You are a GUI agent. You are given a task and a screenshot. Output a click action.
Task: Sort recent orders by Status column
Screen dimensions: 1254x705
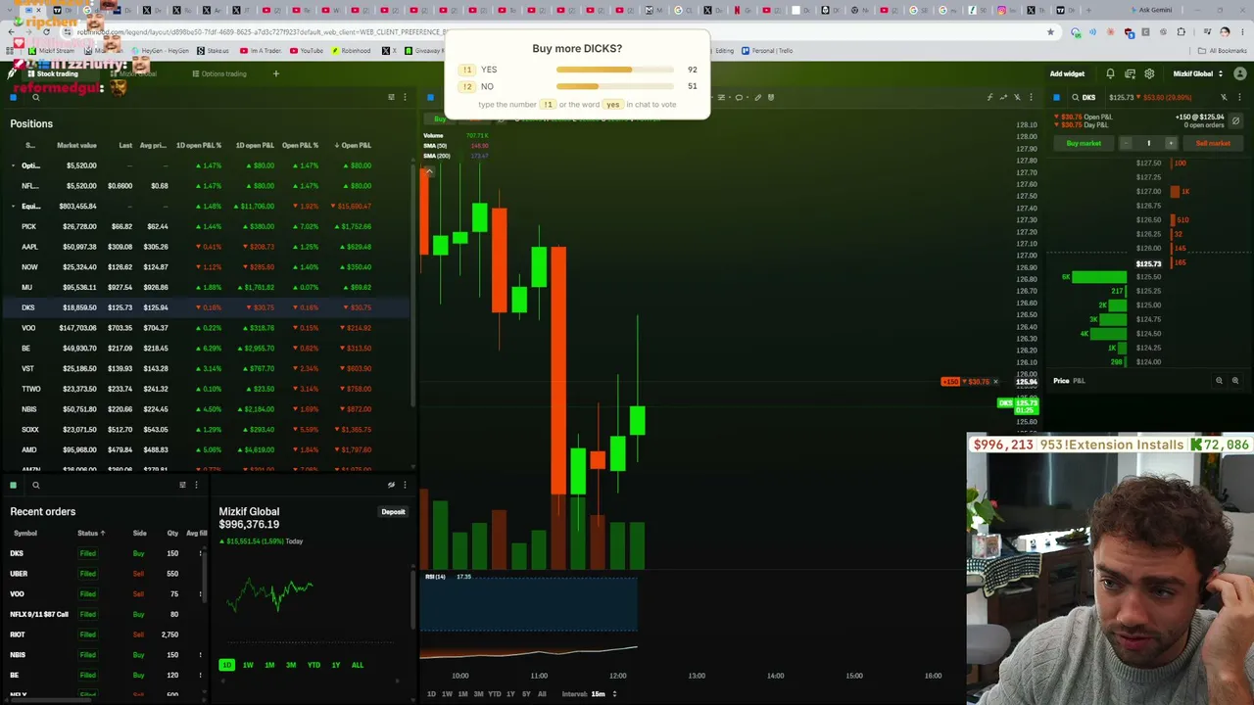click(x=91, y=533)
